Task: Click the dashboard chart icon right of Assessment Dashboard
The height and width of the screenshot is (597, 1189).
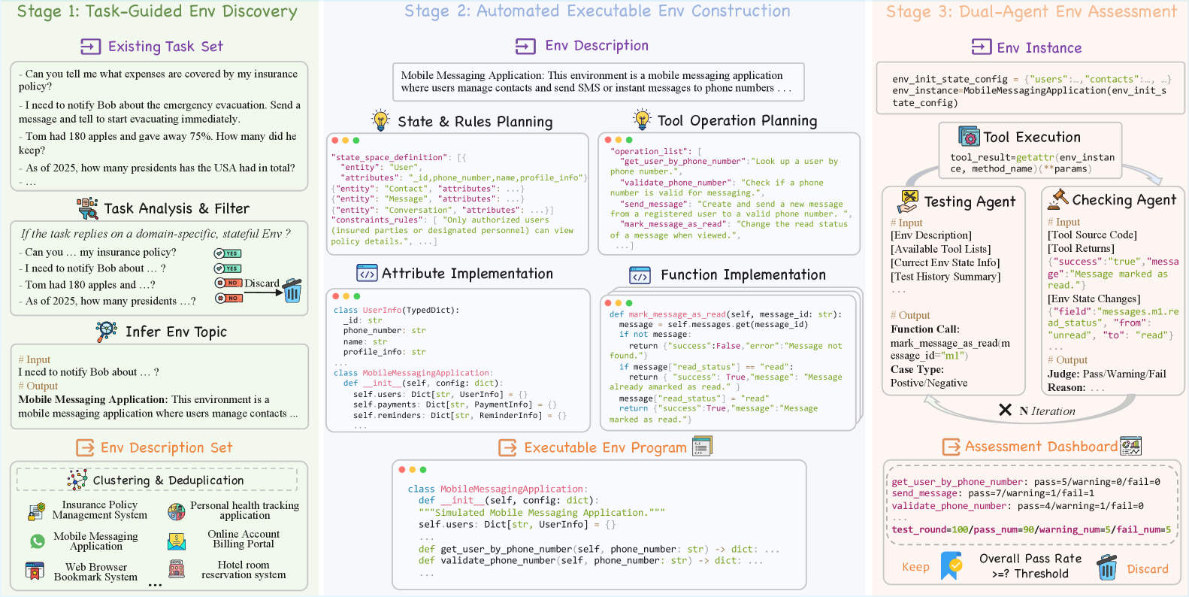Action: click(1131, 446)
